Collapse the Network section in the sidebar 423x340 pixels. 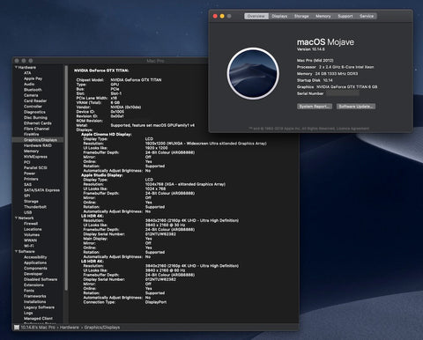(x=16, y=218)
